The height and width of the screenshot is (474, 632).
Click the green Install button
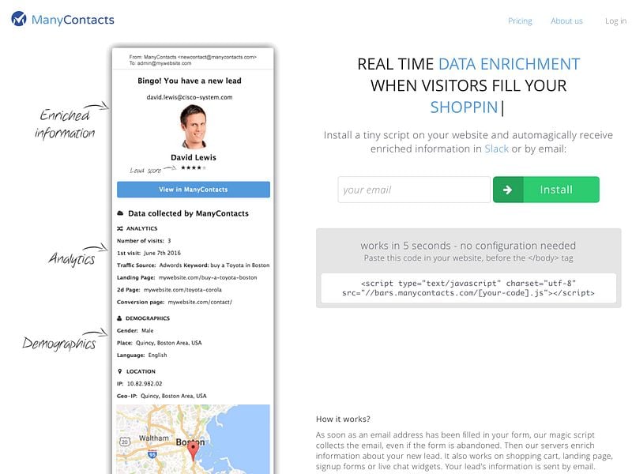tap(546, 190)
